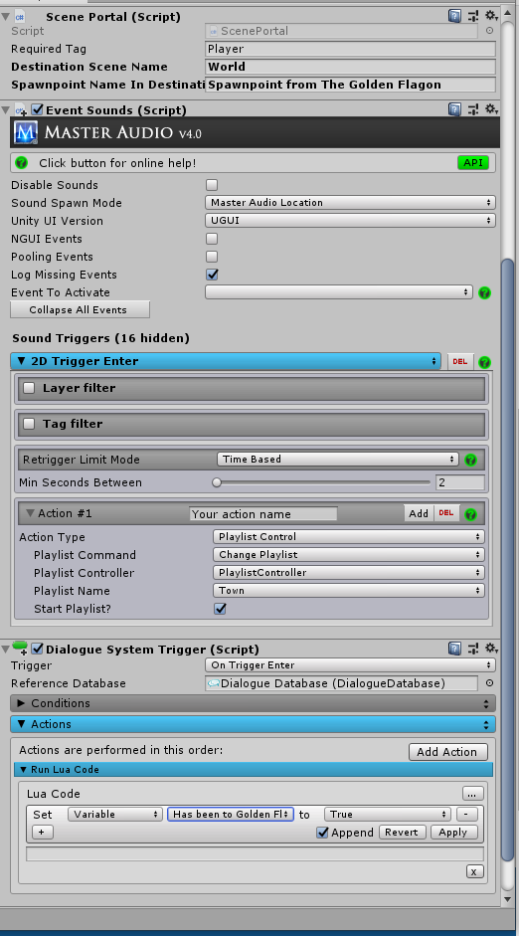Expand the Conditions foldout
The image size is (519, 936).
coord(253,703)
